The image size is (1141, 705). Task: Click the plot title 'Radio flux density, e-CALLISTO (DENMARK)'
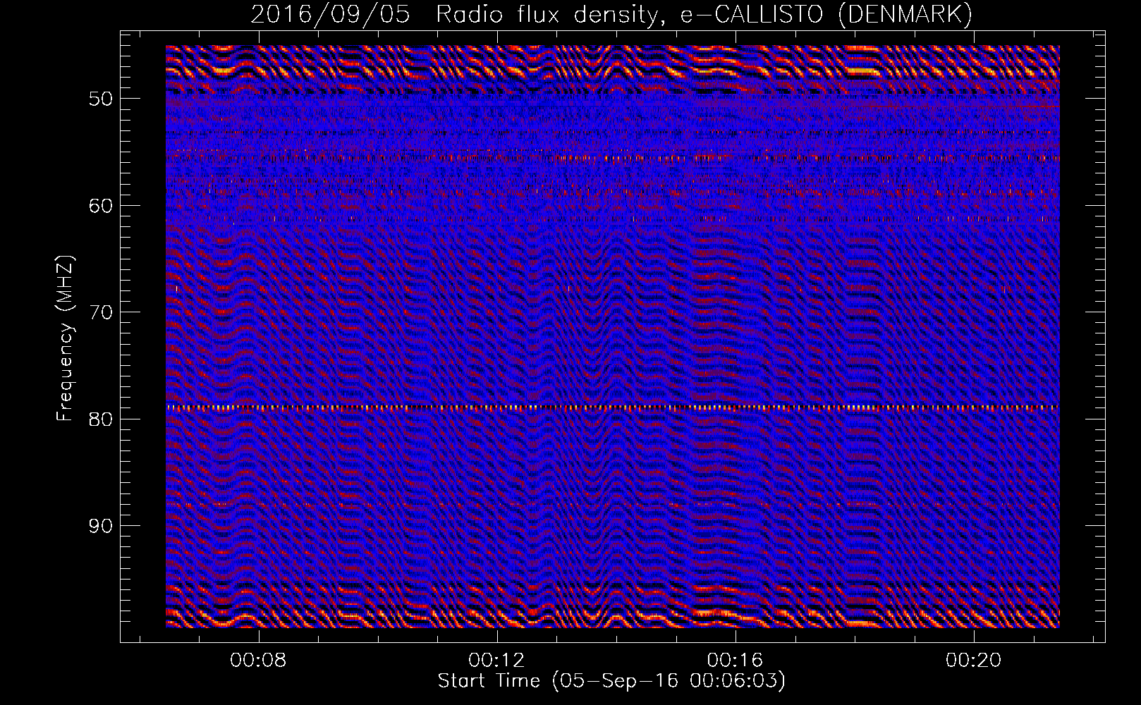704,14
